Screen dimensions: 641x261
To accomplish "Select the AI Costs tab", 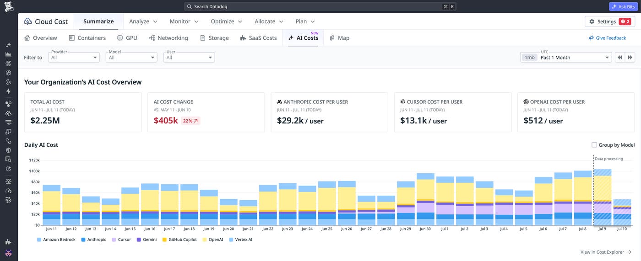I will [x=303, y=38].
